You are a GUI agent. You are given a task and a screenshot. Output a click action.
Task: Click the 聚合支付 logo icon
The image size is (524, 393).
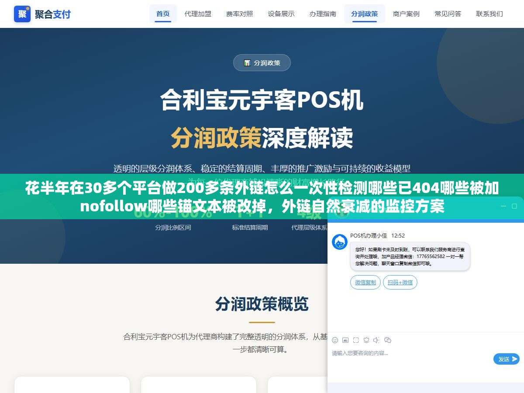coord(22,14)
